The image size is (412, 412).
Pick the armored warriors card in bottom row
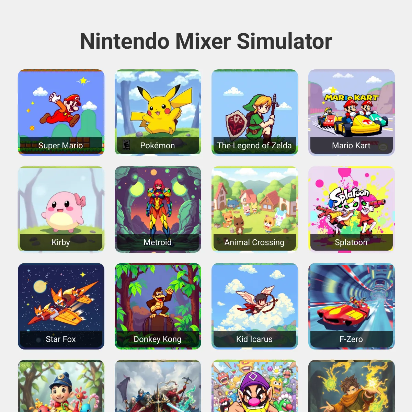point(158,386)
